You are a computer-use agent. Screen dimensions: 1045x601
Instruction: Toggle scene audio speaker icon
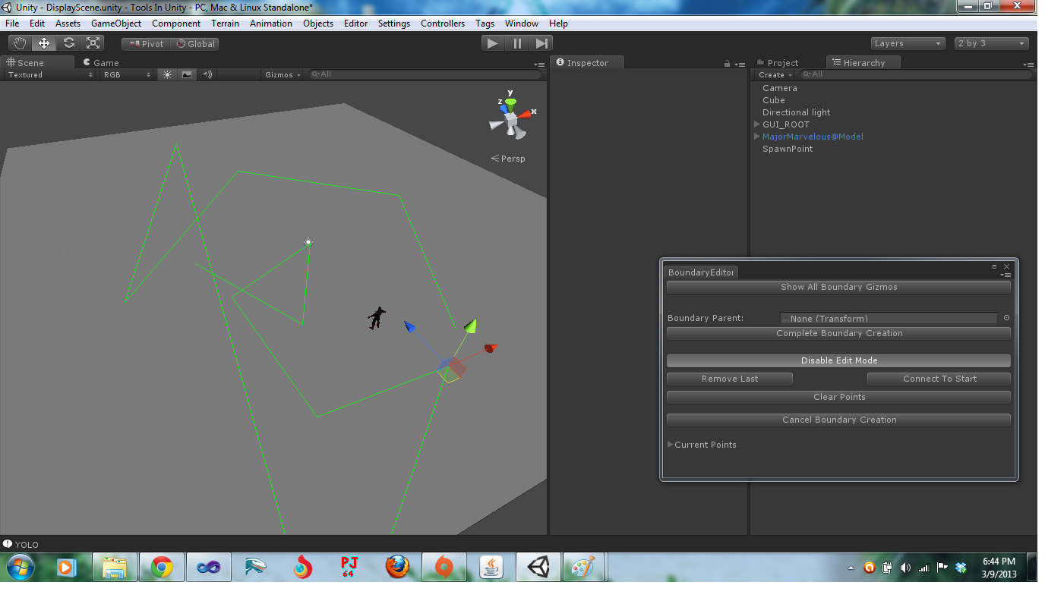[207, 74]
